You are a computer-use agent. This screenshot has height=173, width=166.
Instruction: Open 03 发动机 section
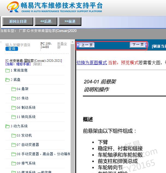tap(24, 135)
